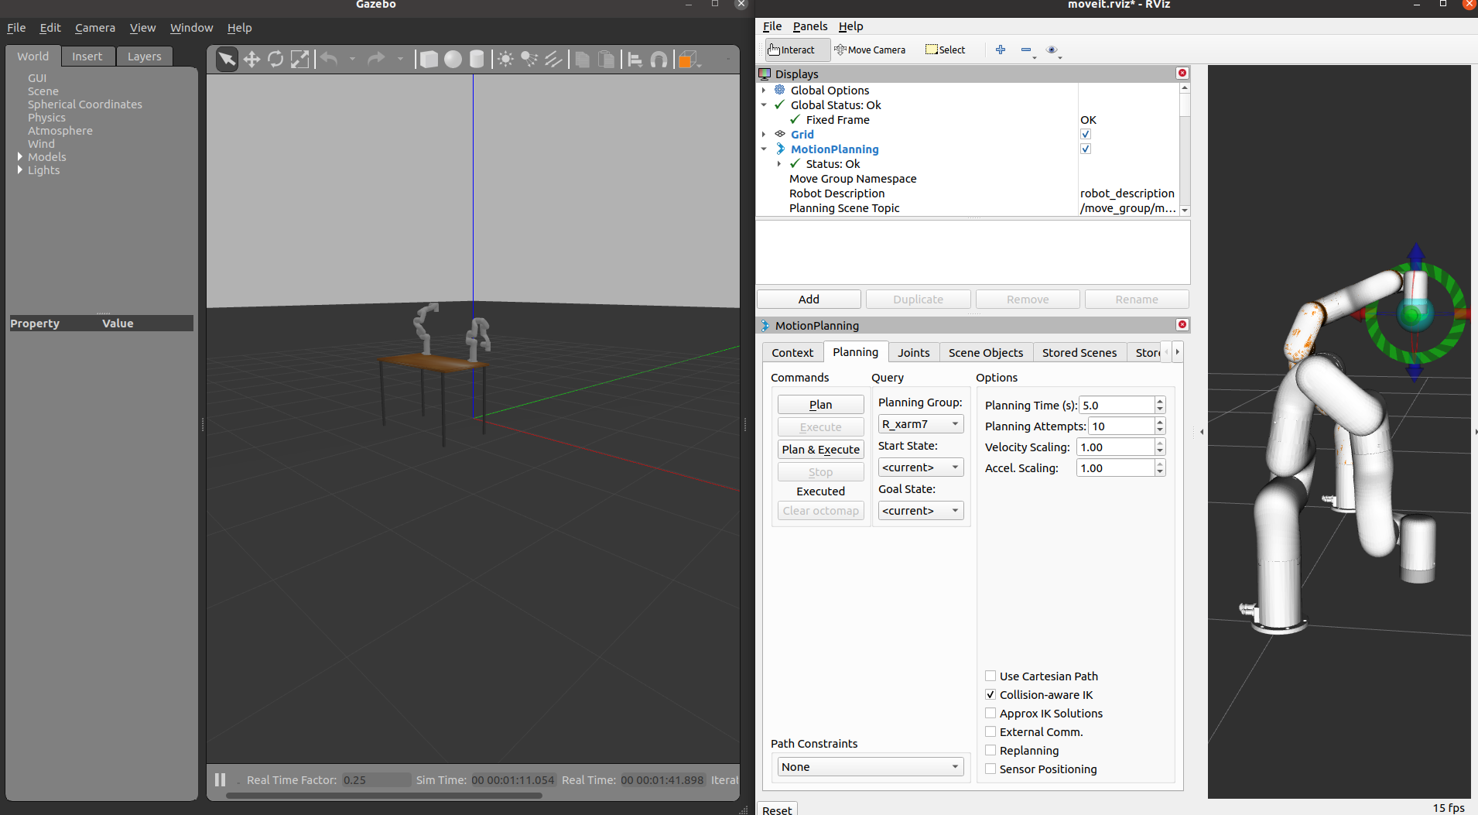Select the Scale tool in Gazebo
Screen dimensions: 1478x815
[300, 60]
